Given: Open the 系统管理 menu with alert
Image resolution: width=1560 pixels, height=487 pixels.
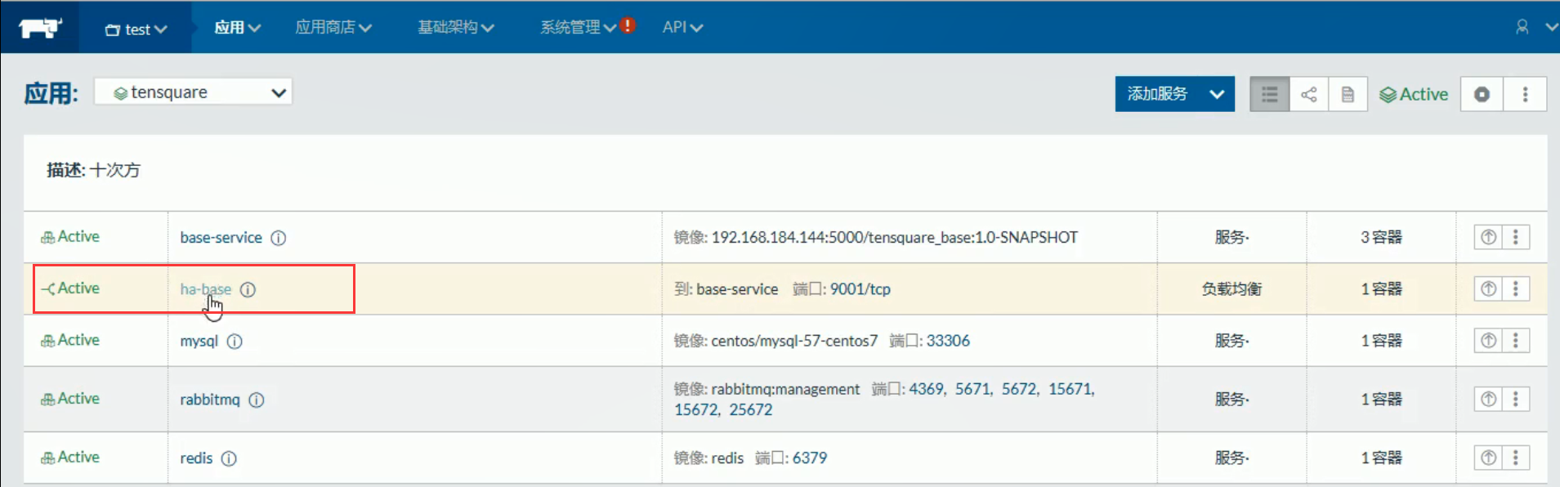Looking at the screenshot, I should pos(578,28).
